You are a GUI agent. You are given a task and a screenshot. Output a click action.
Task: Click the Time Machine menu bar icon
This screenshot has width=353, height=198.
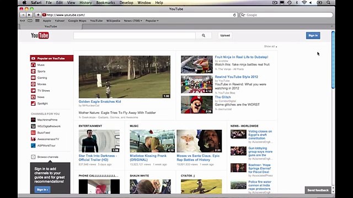(290, 3)
